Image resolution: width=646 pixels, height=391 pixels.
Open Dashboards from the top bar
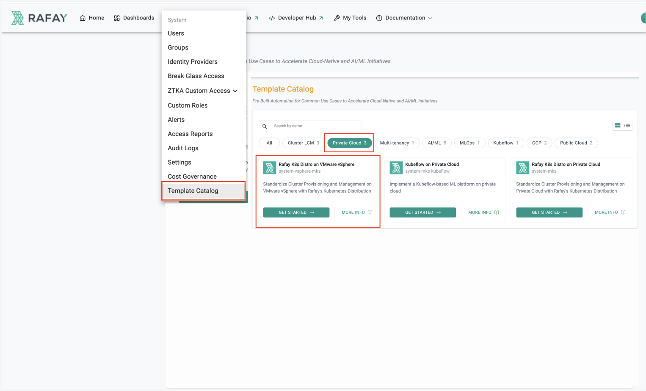click(x=134, y=18)
